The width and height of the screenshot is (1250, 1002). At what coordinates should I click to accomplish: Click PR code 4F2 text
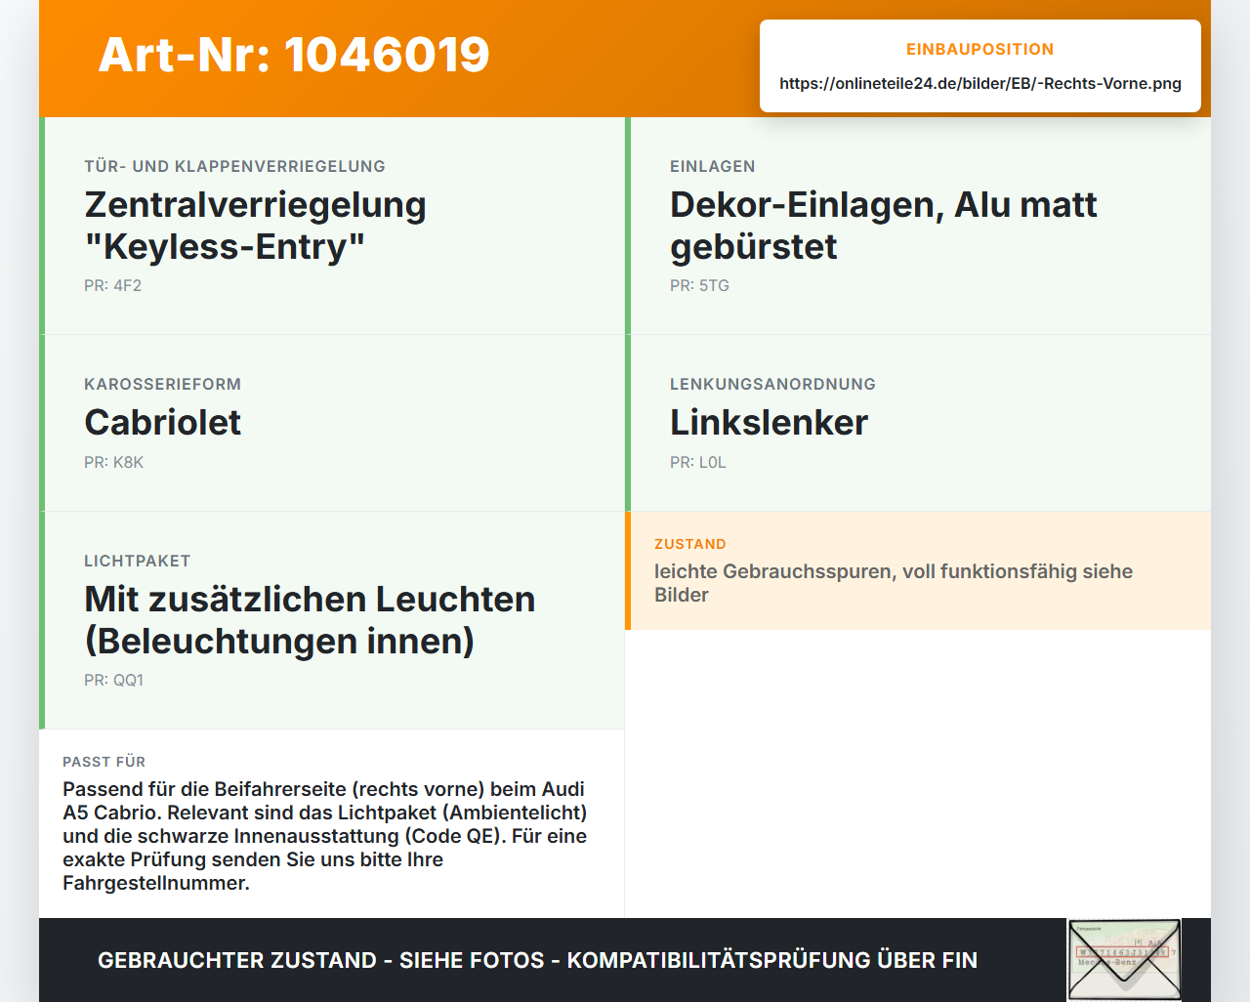pos(113,285)
